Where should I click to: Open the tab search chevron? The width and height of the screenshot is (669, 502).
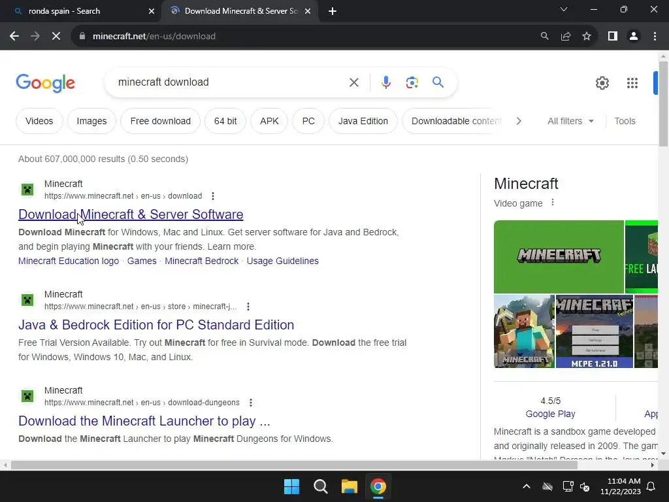pyautogui.click(x=564, y=9)
